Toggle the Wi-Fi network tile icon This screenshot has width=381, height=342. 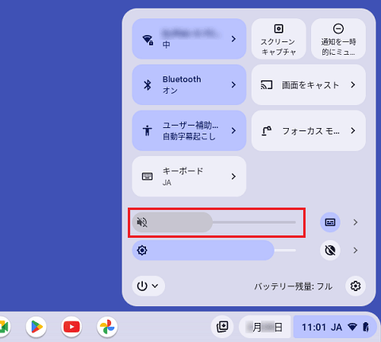148,40
